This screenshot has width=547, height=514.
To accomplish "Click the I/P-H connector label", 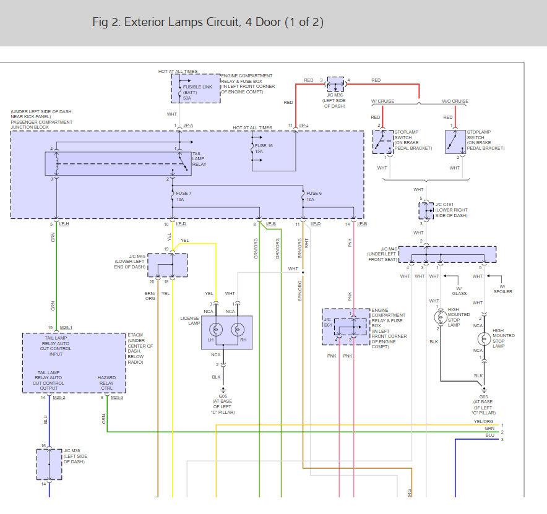I will [x=64, y=223].
